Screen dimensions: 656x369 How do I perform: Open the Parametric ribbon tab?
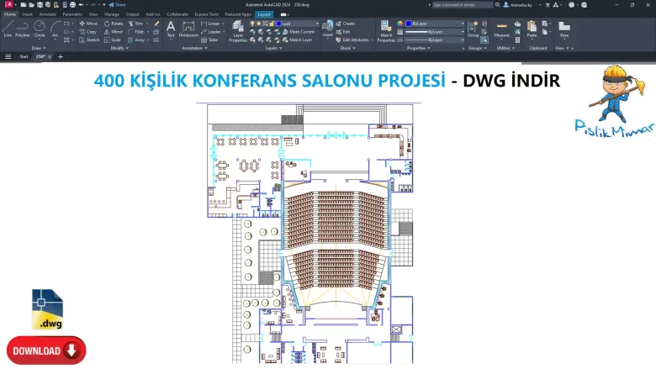point(72,14)
